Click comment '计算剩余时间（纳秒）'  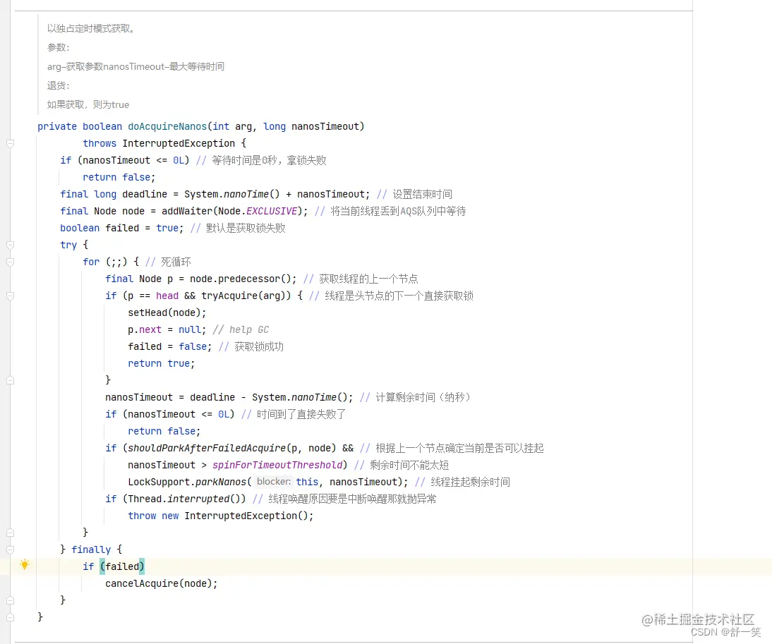(x=423, y=398)
